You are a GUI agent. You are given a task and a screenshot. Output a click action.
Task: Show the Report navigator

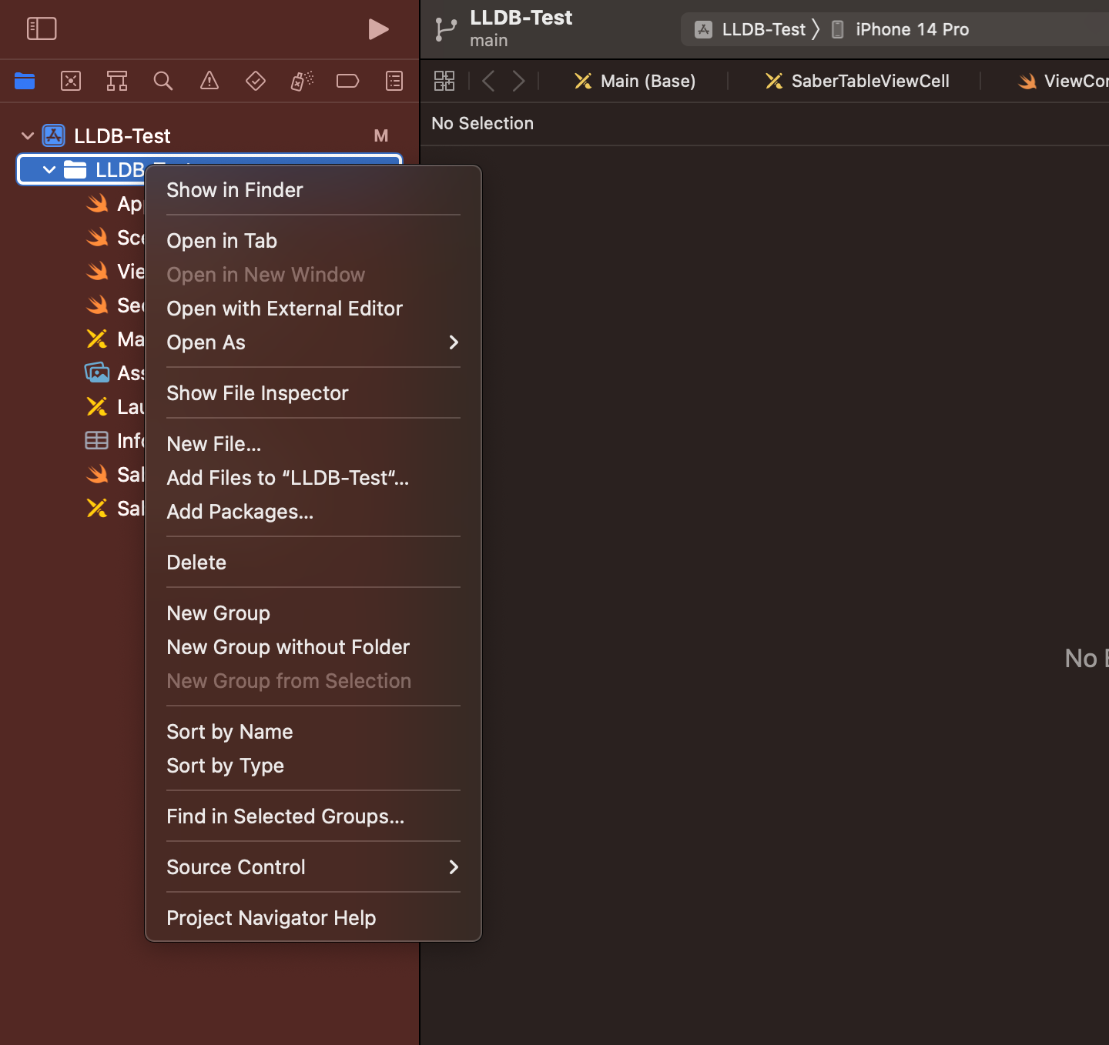[x=394, y=81]
